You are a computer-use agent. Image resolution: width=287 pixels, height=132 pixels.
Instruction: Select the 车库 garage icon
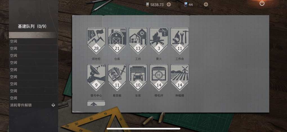138,77
